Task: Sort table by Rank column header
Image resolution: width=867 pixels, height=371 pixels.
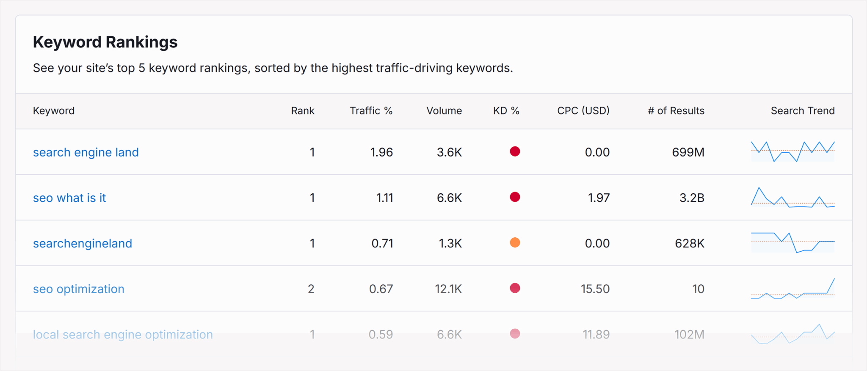Action: click(302, 111)
